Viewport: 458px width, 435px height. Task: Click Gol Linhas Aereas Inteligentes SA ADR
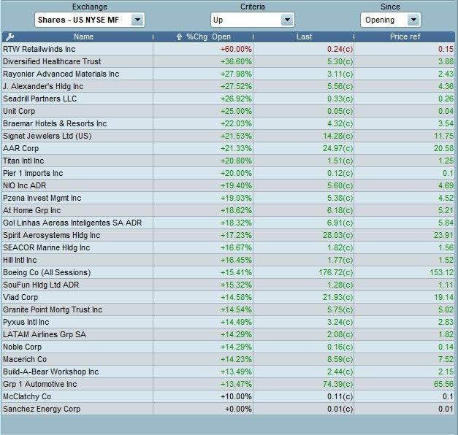tap(72, 223)
